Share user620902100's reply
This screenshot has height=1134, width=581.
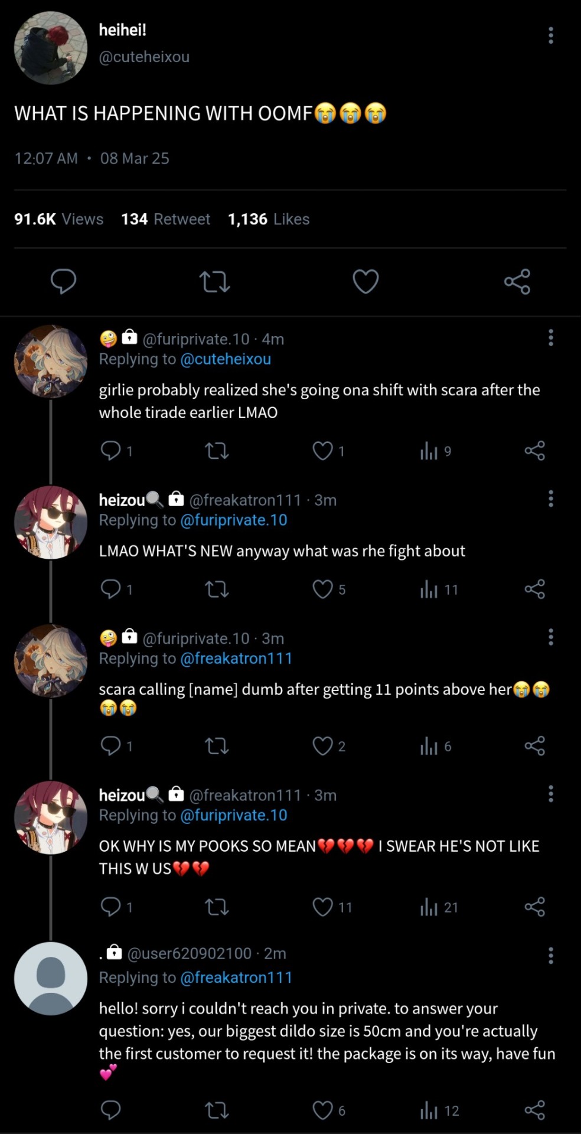click(x=534, y=1110)
